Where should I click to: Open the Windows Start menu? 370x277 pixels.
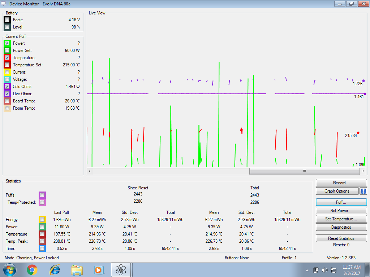click(10, 270)
